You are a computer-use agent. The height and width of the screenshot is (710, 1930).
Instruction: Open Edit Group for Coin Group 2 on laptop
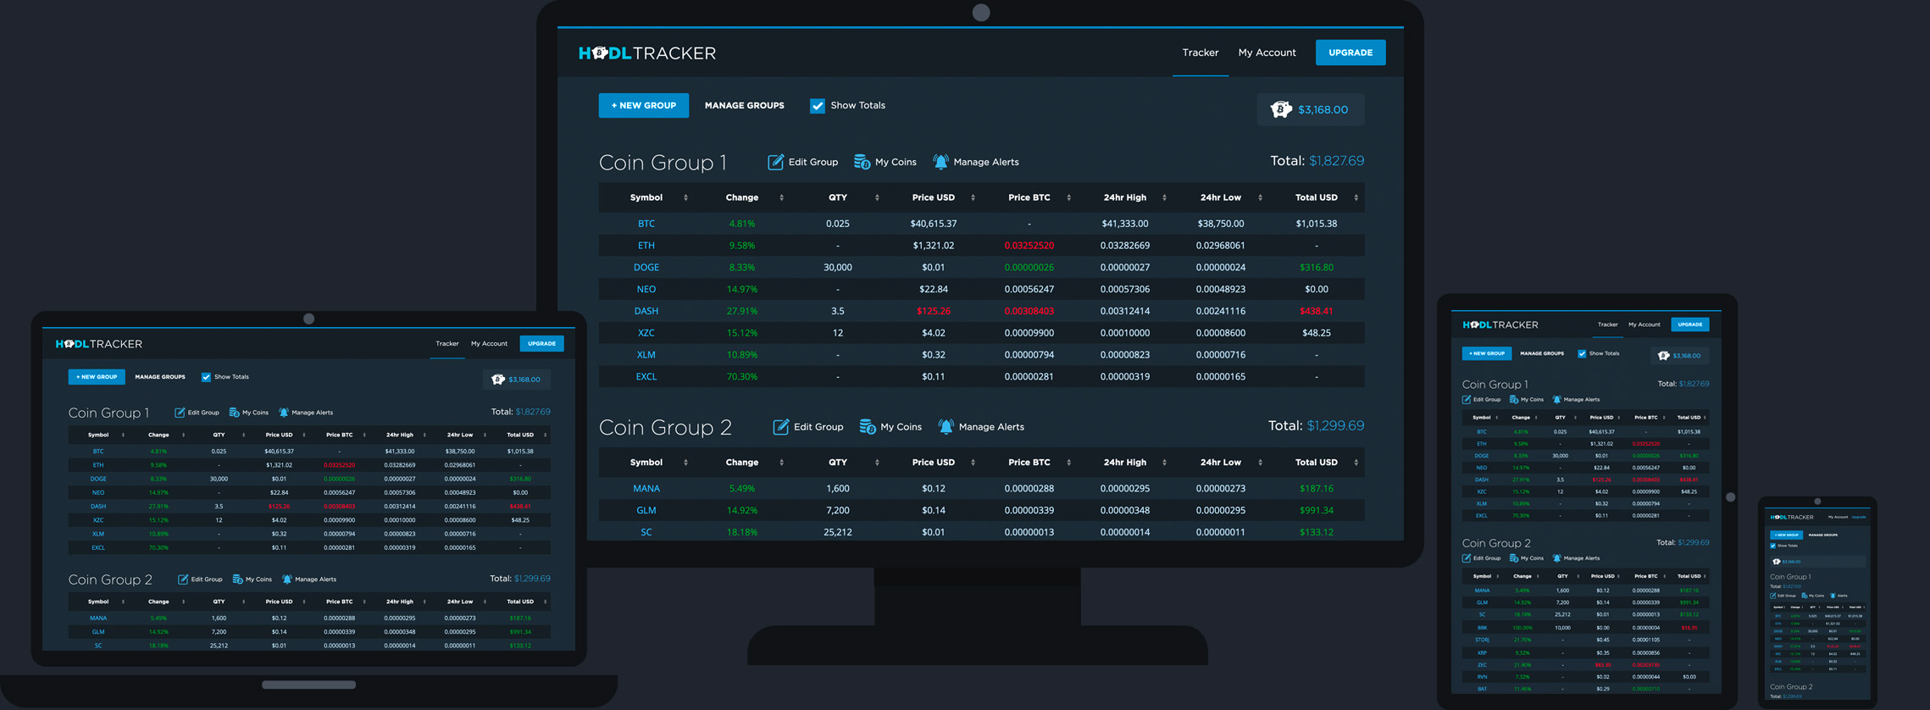pyautogui.click(x=200, y=580)
